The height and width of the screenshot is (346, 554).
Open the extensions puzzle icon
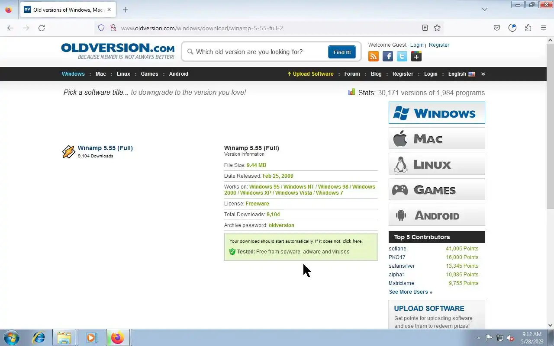tap(528, 28)
